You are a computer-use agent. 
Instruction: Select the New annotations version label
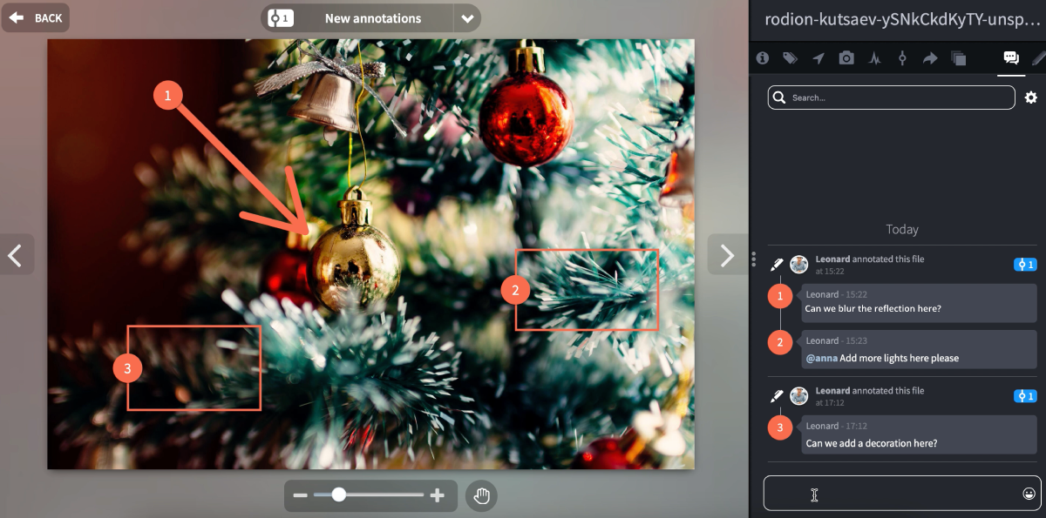pyautogui.click(x=373, y=18)
